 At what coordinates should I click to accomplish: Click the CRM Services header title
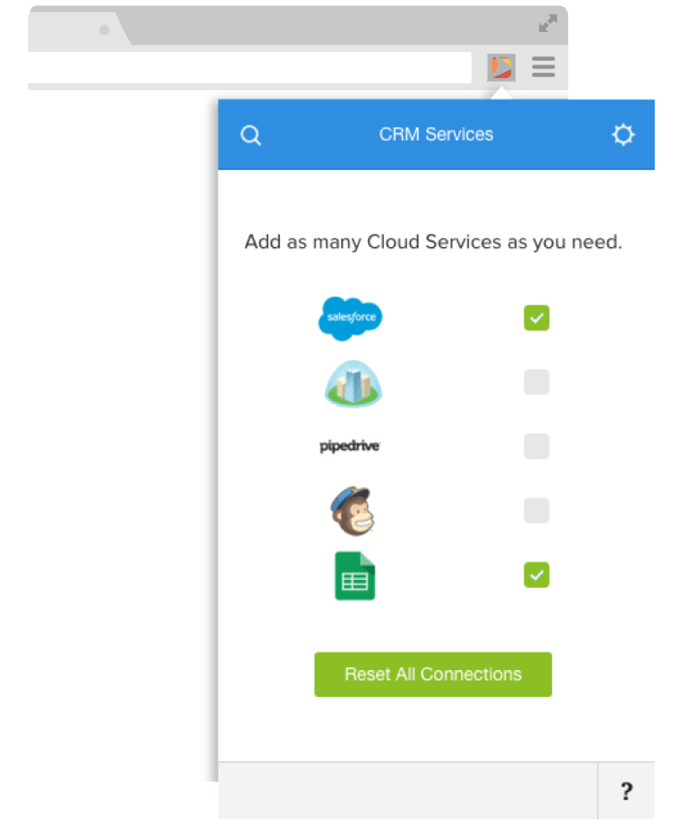[436, 134]
